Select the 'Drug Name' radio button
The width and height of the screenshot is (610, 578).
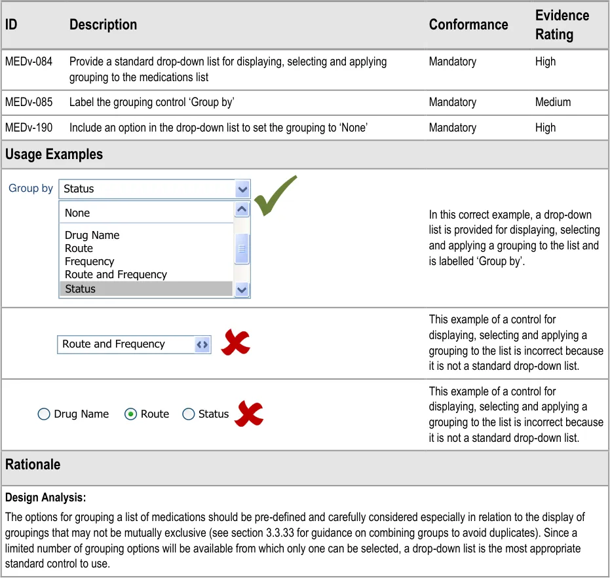[x=44, y=414]
